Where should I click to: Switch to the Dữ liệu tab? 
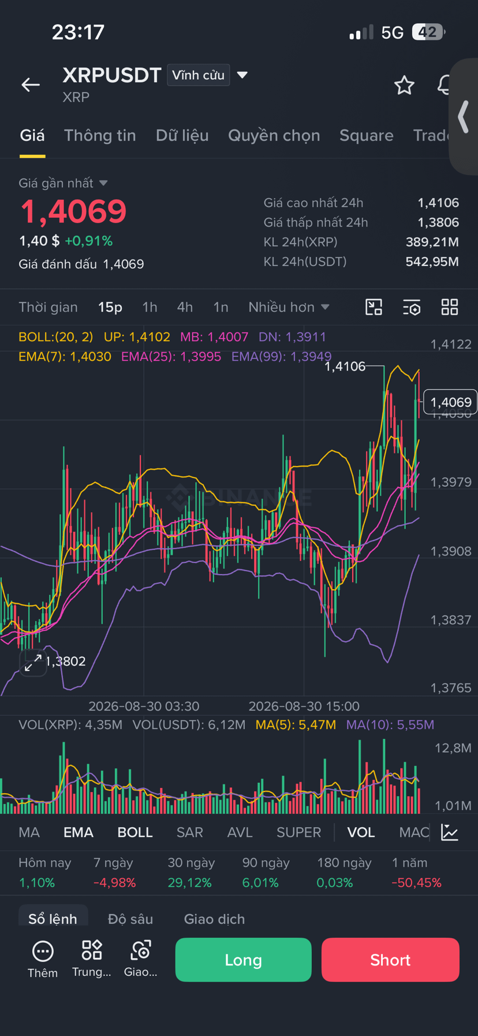(182, 135)
